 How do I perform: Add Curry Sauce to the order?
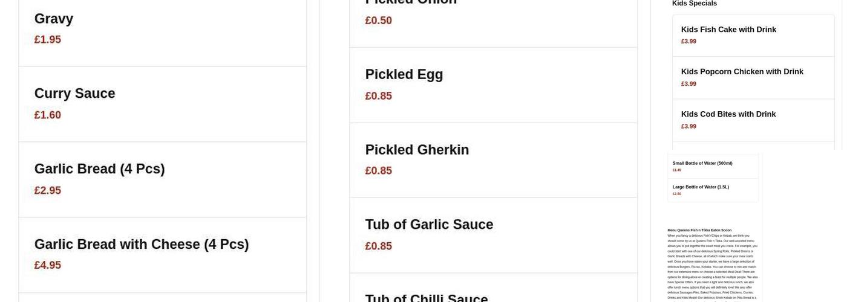click(x=74, y=94)
